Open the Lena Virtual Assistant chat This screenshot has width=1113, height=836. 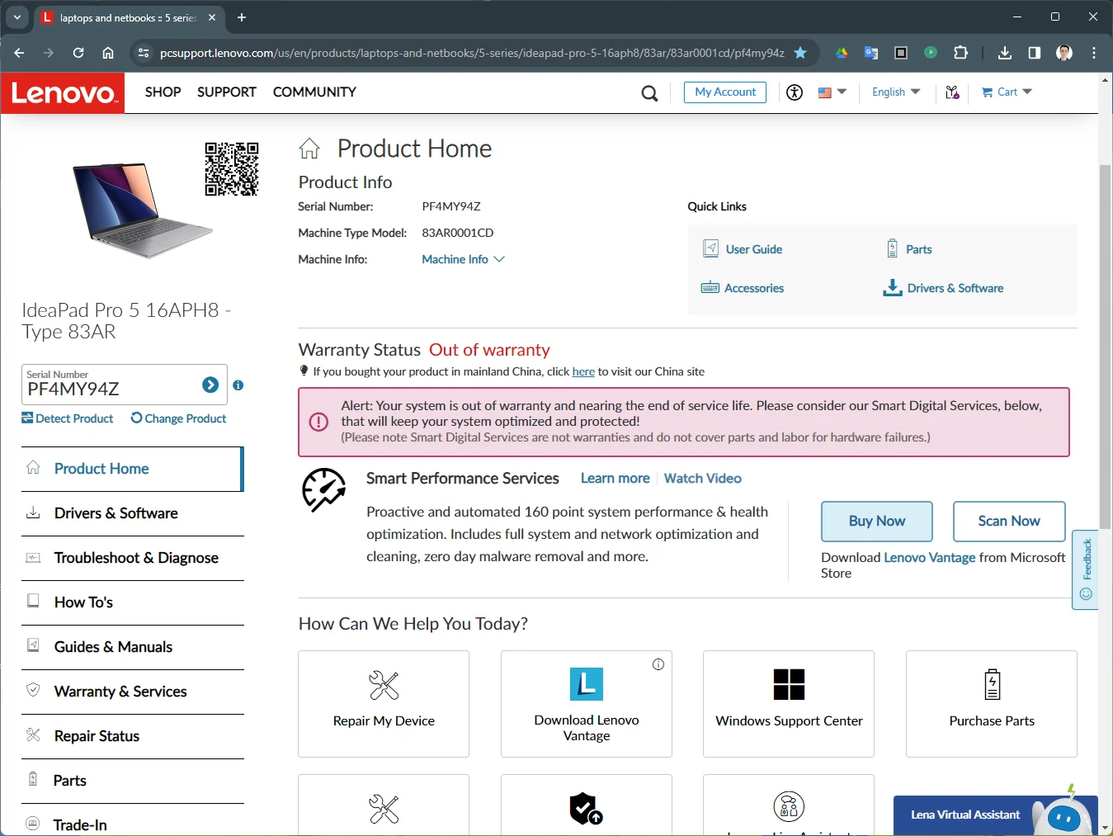(x=996, y=815)
